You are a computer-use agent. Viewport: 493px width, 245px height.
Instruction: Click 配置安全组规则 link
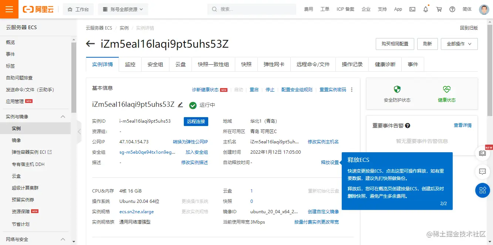point(297,90)
